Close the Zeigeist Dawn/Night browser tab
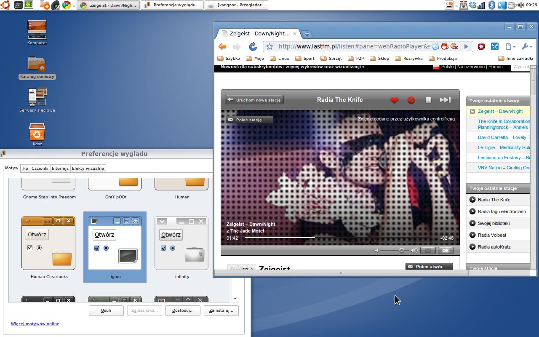The width and height of the screenshot is (539, 337). [x=295, y=34]
